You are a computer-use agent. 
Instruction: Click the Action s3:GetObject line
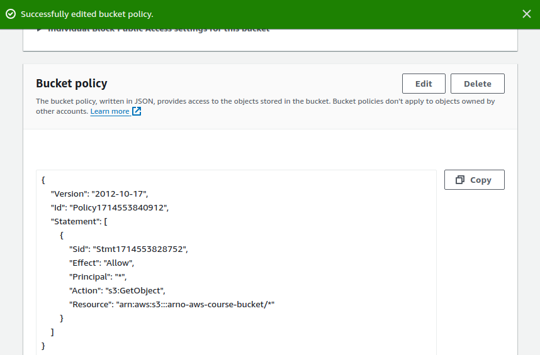[117, 290]
